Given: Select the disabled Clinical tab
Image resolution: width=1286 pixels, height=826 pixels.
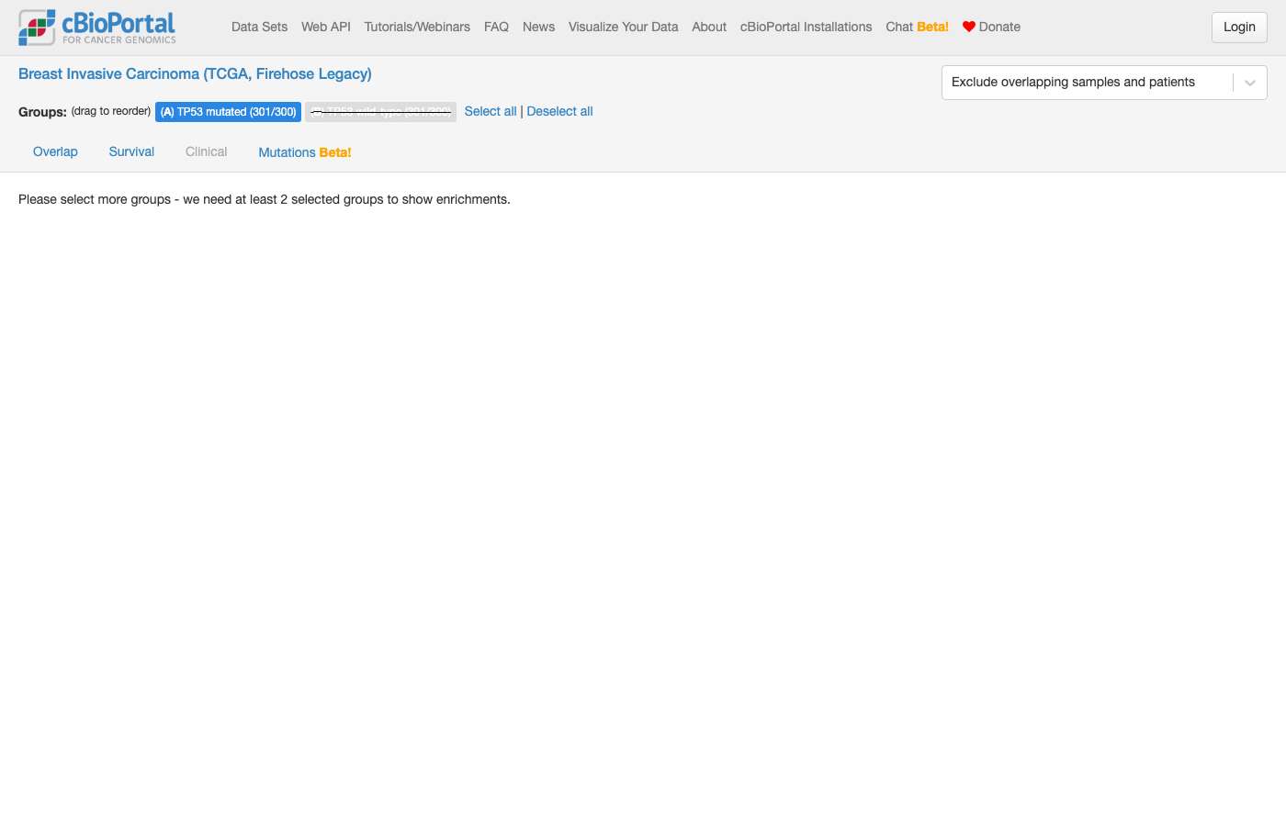Looking at the screenshot, I should click(206, 151).
